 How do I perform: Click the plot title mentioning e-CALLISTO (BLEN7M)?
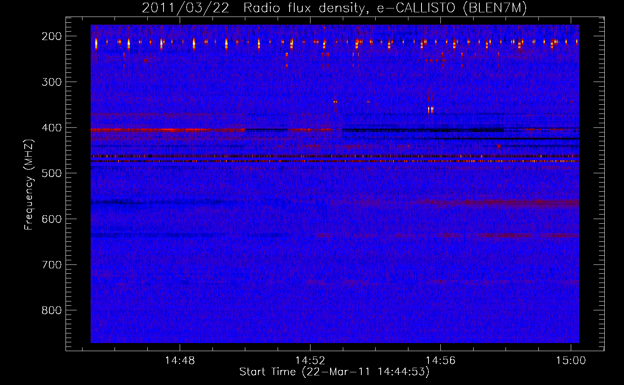pos(334,8)
